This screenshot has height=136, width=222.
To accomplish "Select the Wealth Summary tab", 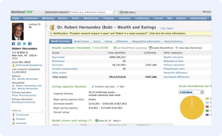I will point(61,41).
